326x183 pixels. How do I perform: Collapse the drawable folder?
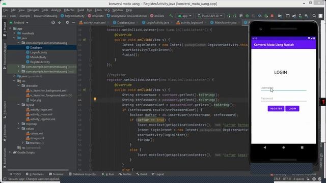pyautogui.click(x=18, y=85)
